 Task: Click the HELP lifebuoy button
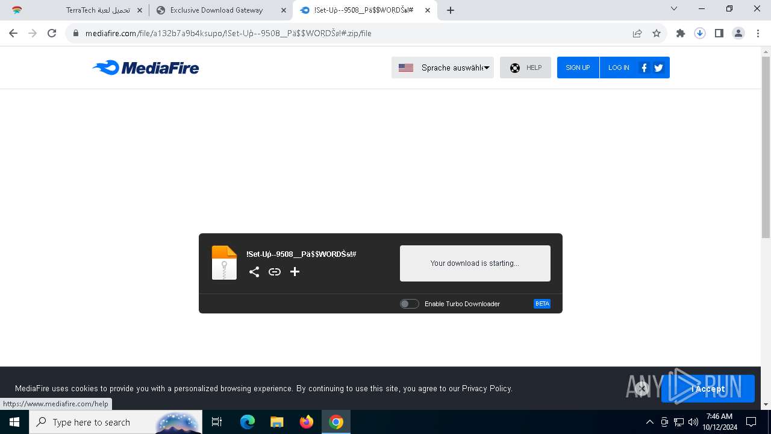click(525, 68)
